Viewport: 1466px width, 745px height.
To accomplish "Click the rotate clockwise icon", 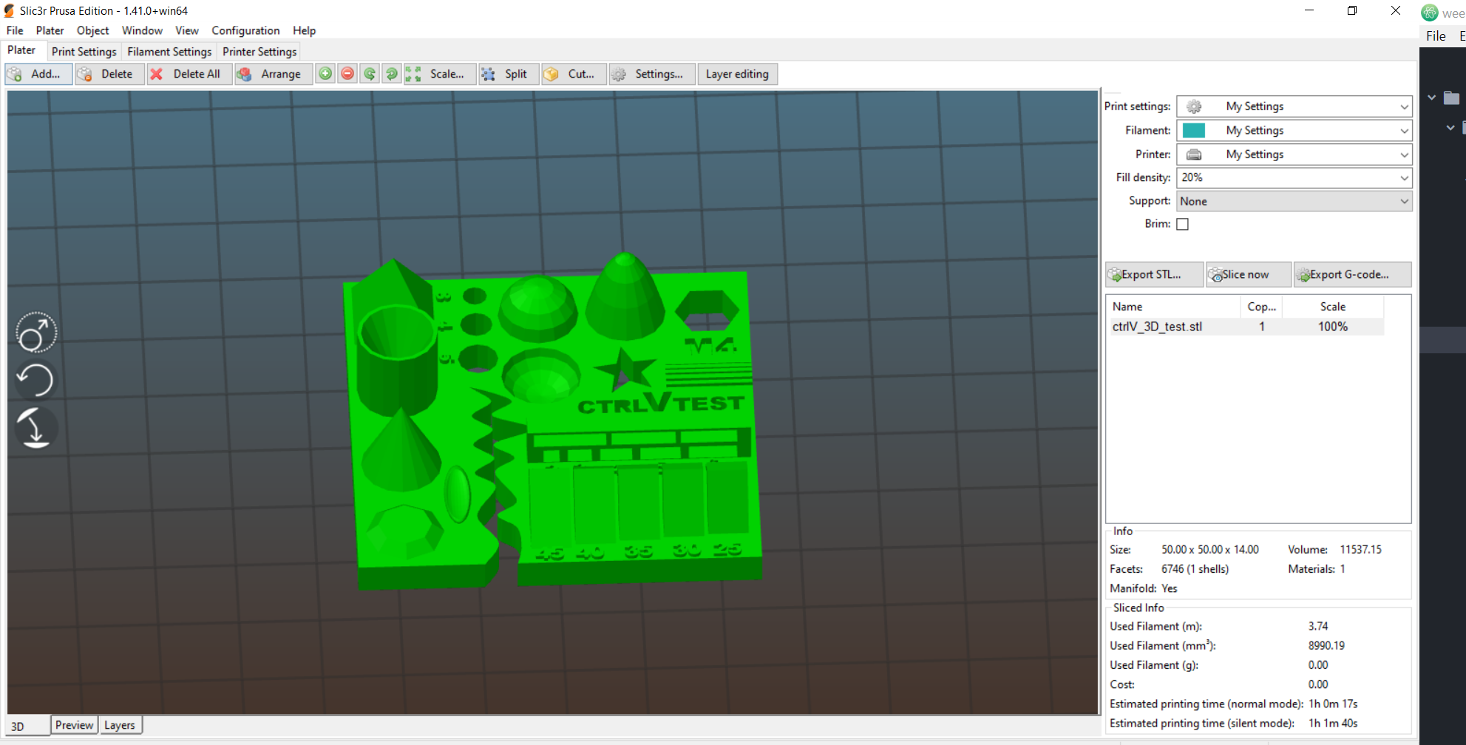I will tap(392, 74).
